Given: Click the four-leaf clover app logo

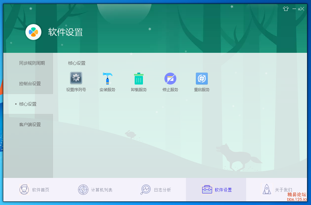Looking at the screenshot, I should (x=33, y=32).
